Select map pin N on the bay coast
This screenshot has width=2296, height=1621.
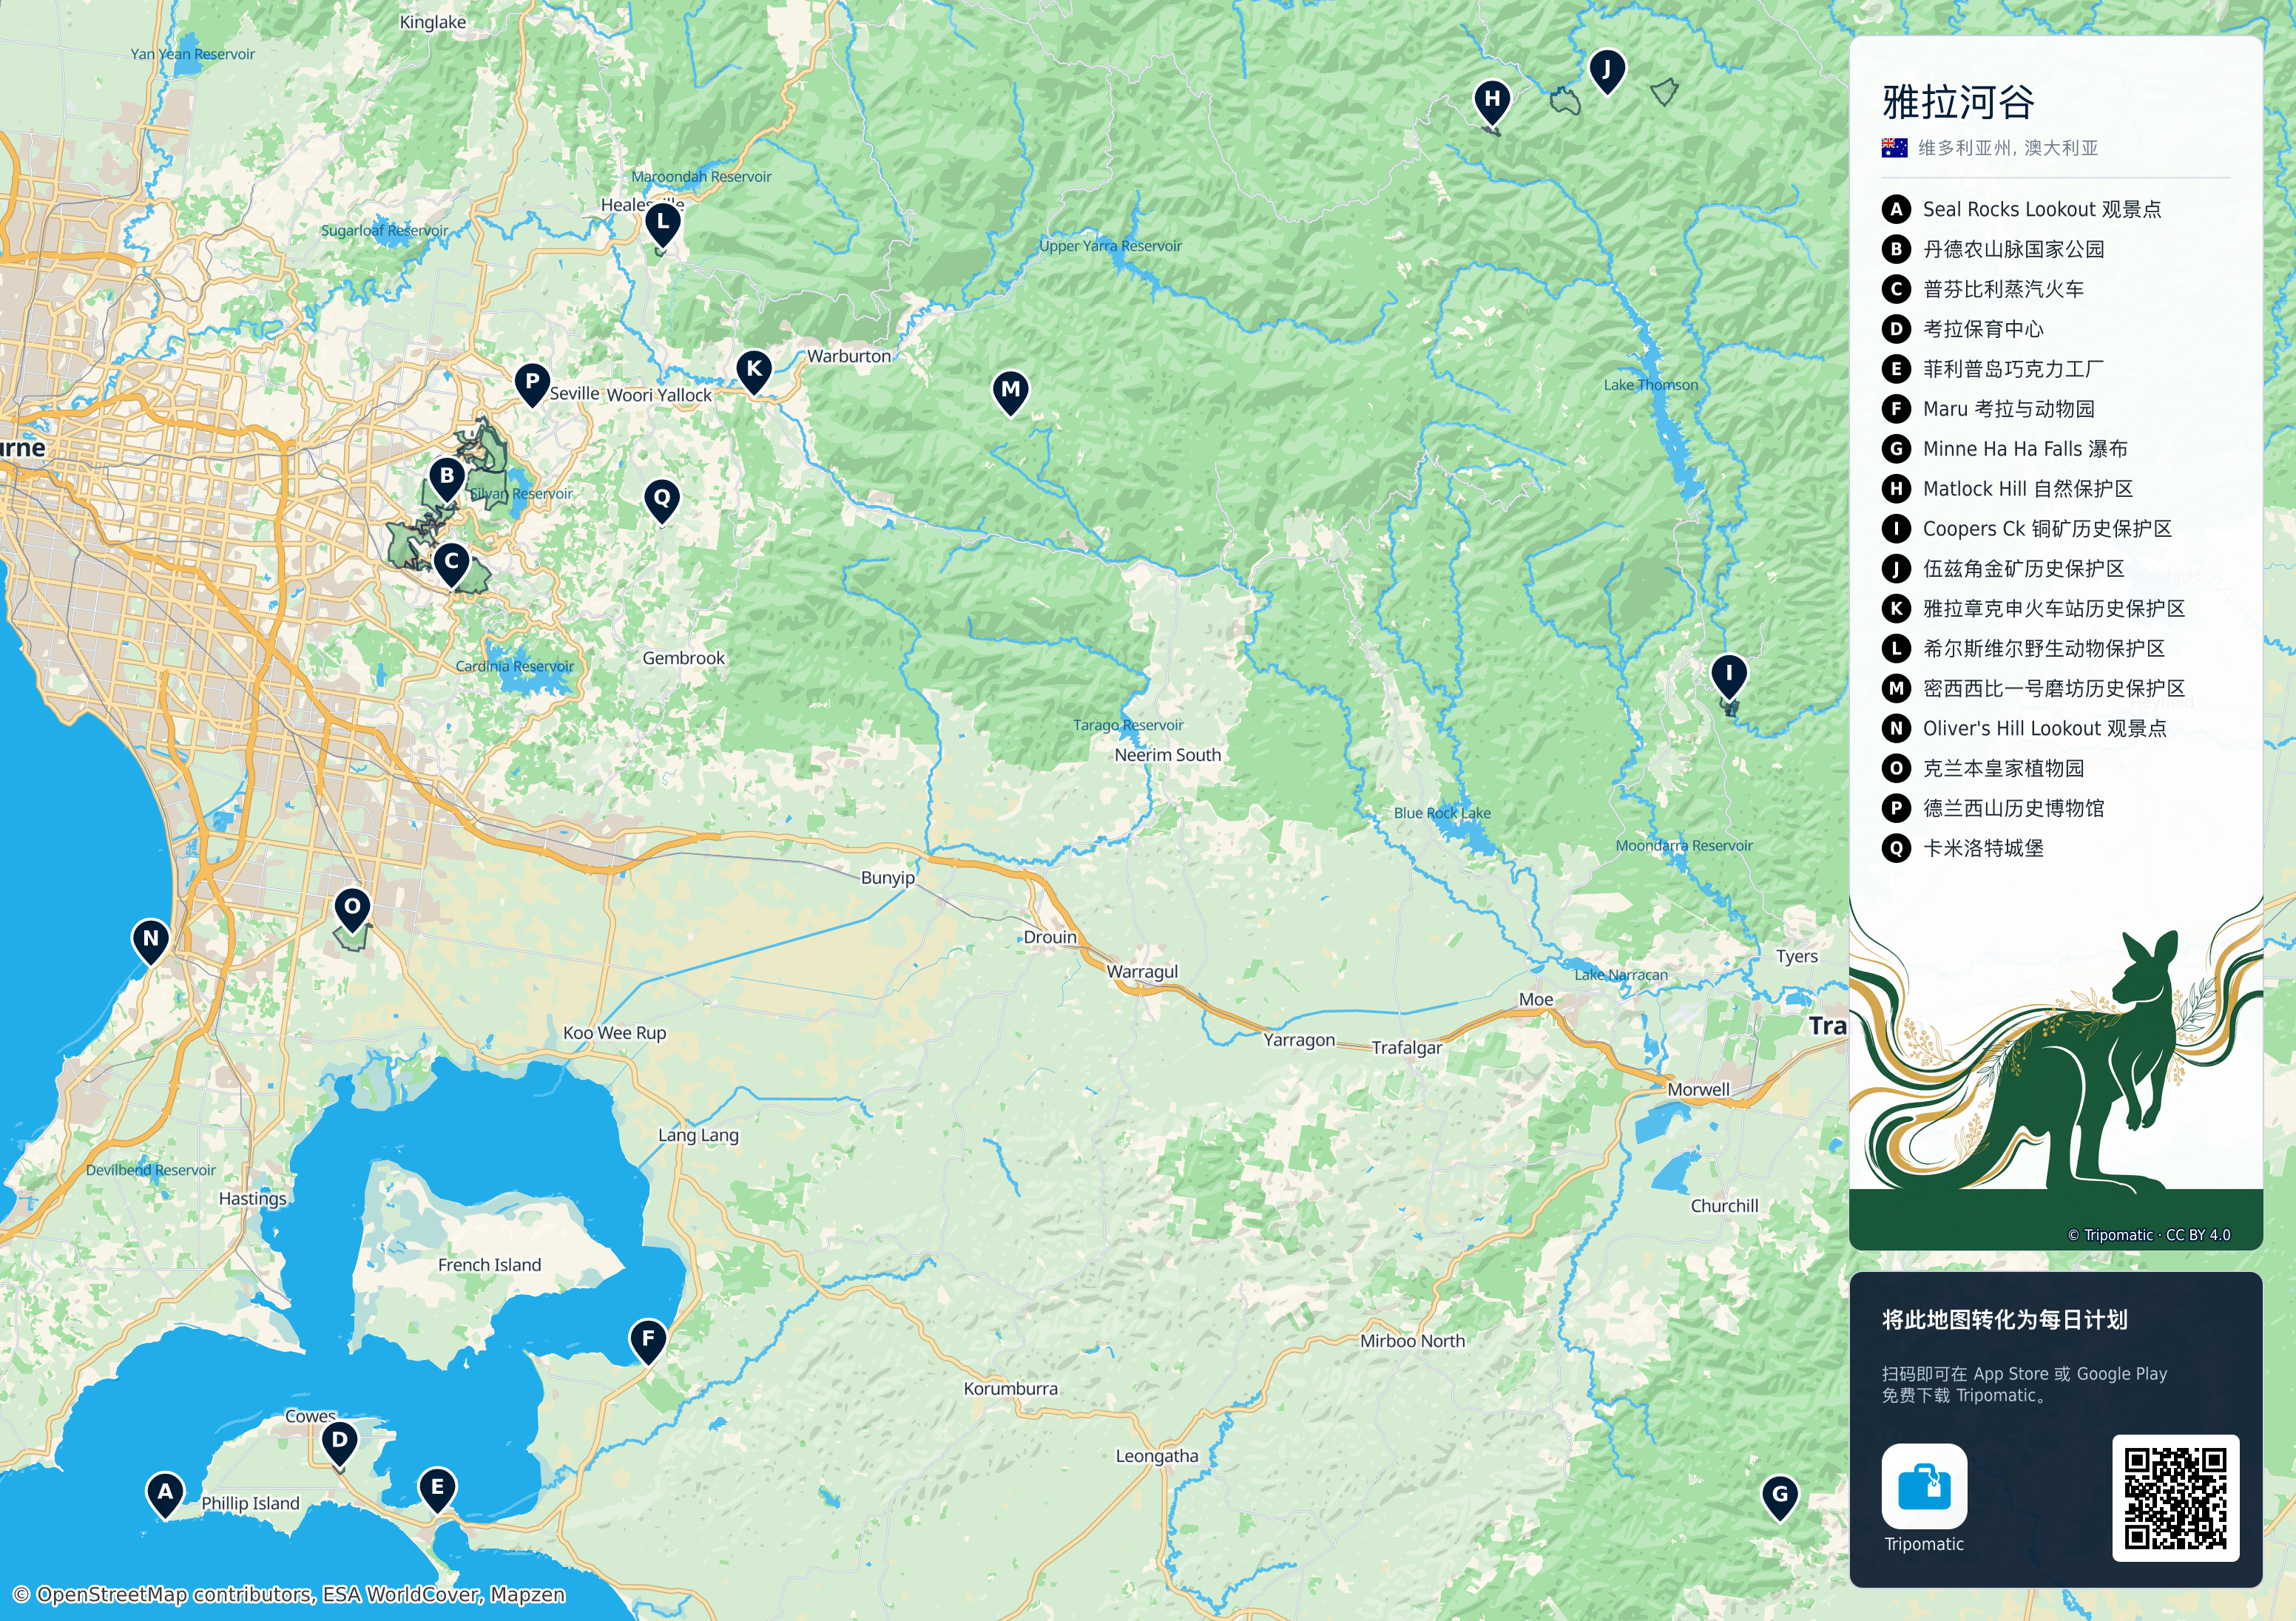[151, 941]
